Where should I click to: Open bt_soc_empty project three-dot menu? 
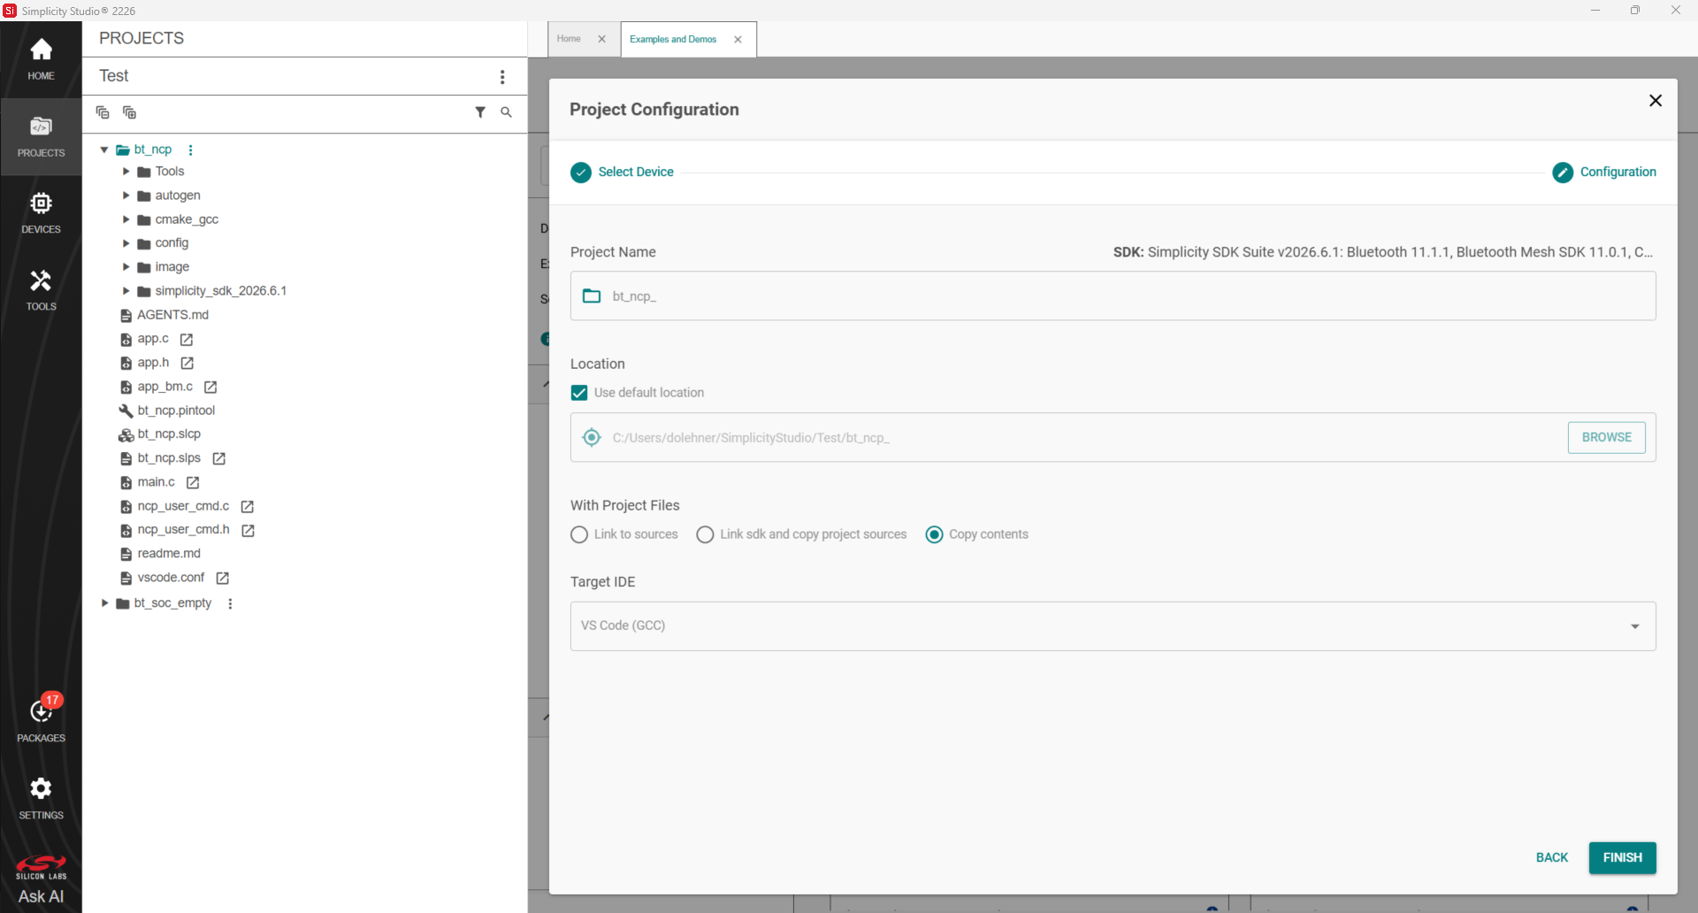point(230,603)
